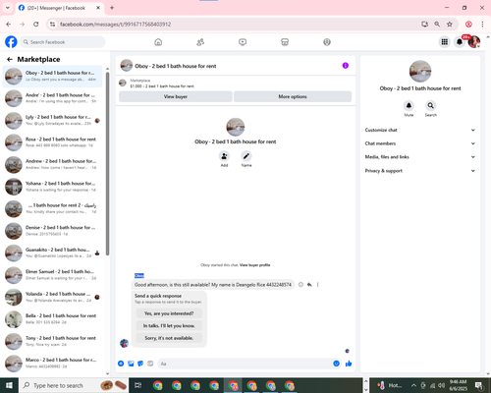The width and height of the screenshot is (491, 393).
Task: Expand Privacy & support section
Action: click(420, 171)
